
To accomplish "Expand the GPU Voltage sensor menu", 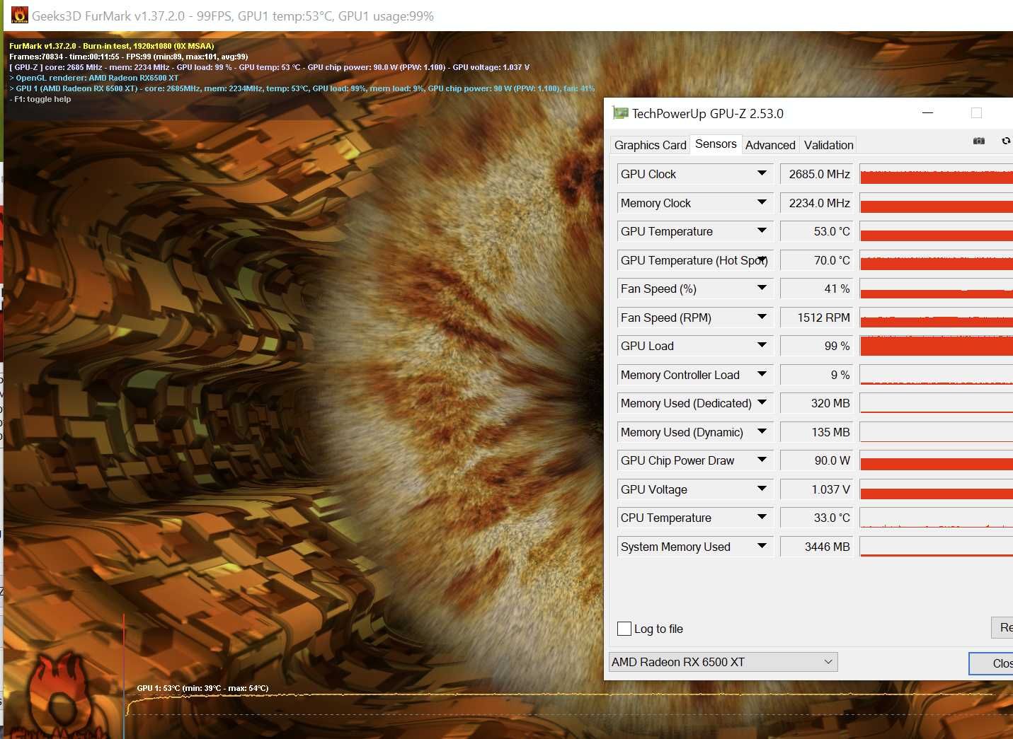I will click(762, 489).
